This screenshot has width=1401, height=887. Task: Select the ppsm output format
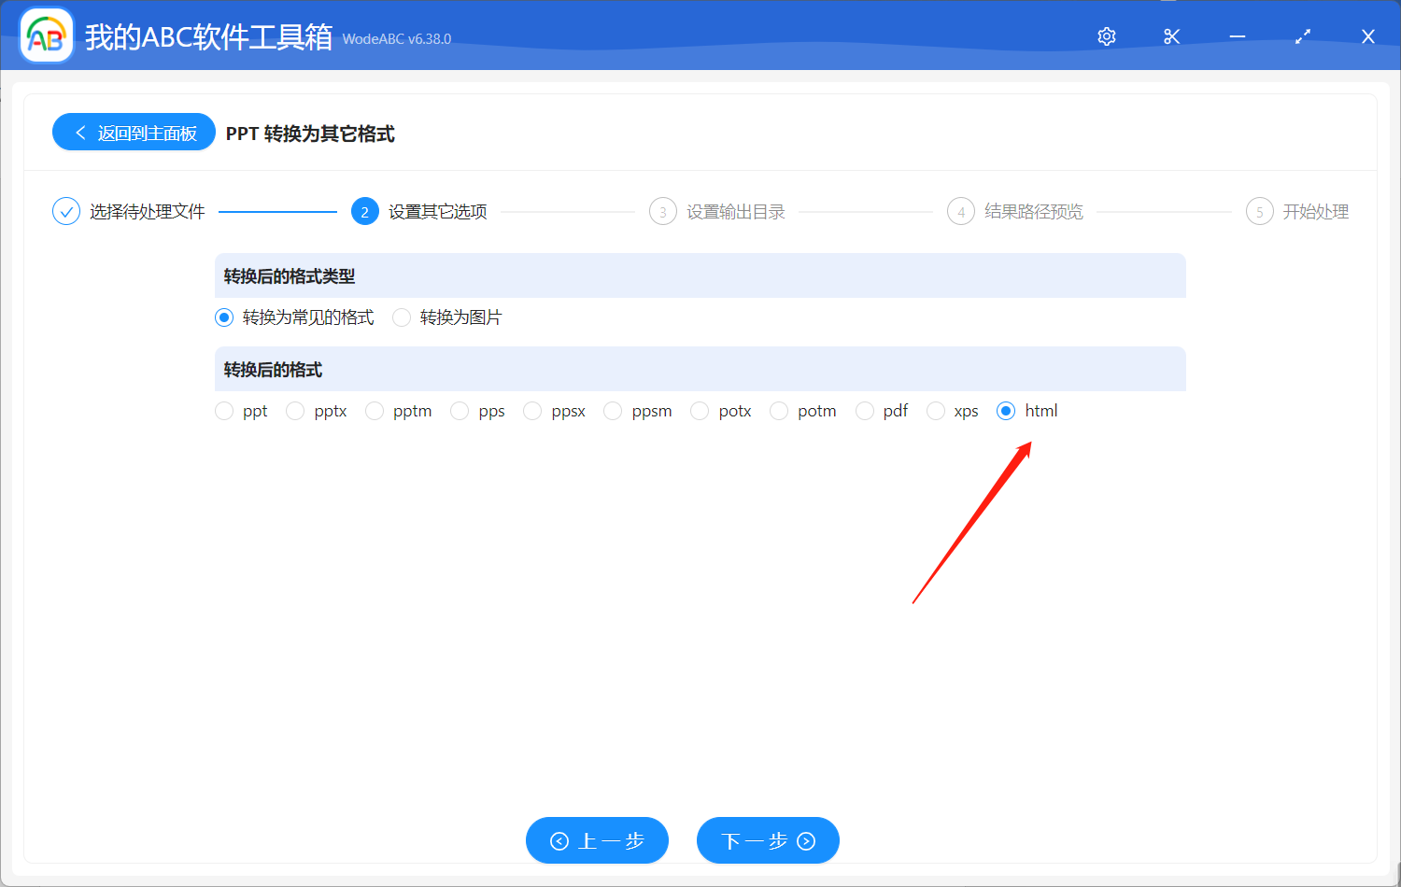613,411
